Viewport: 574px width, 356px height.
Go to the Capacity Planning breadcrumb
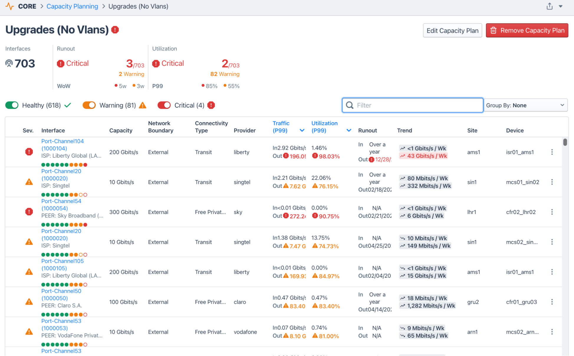[72, 6]
